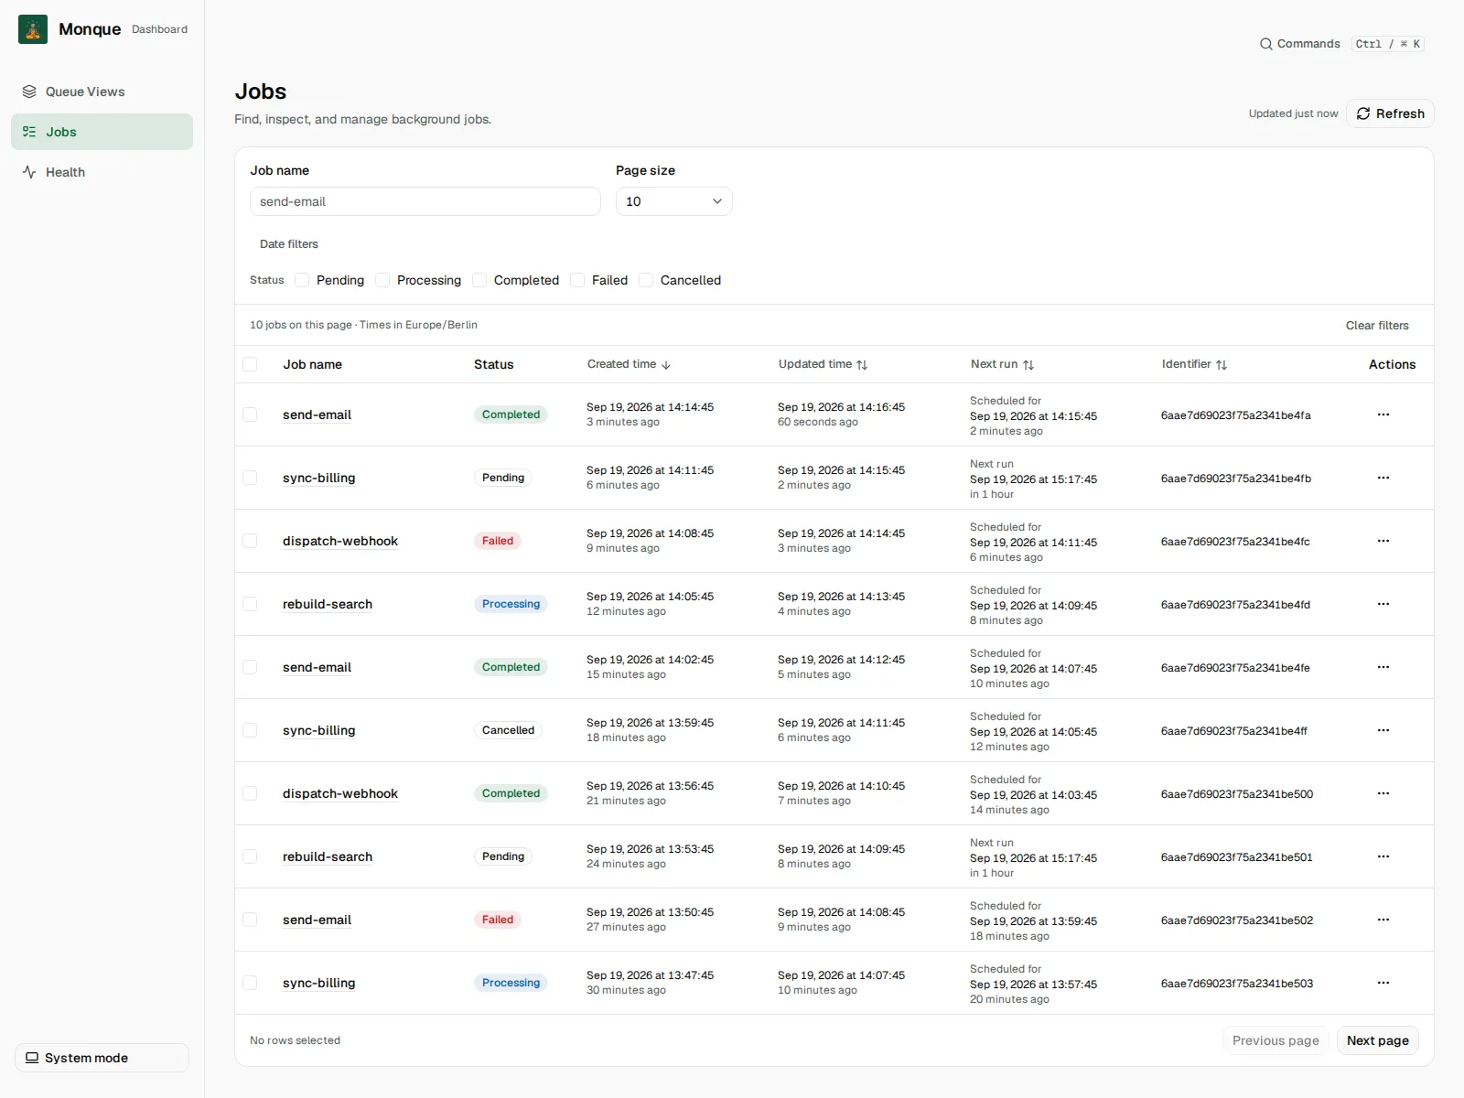Image resolution: width=1464 pixels, height=1098 pixels.
Task: Click identifier 6aae7d69023f75a2341be500
Action: pyautogui.click(x=1237, y=794)
